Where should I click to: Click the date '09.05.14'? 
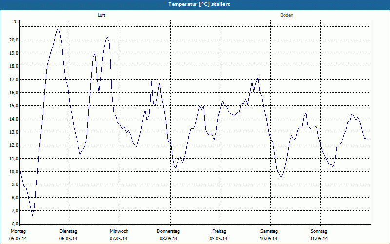tap(218, 239)
